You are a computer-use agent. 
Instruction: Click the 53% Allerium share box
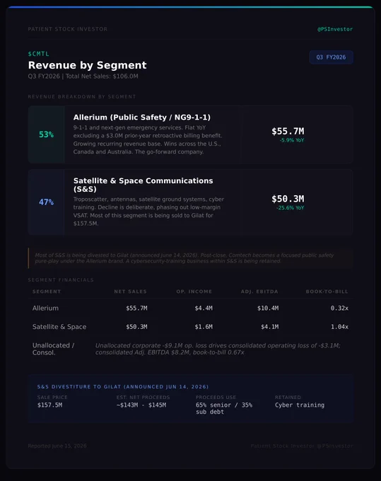46,134
